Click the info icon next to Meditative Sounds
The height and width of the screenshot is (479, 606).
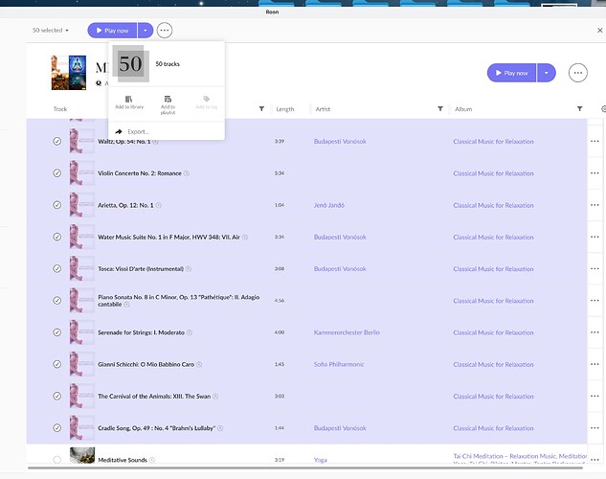tap(152, 460)
